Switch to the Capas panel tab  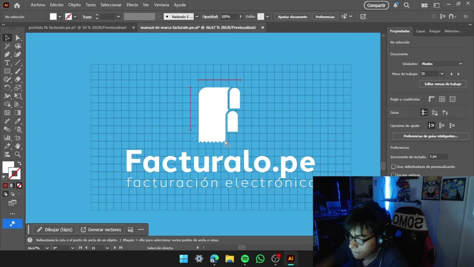(420, 31)
